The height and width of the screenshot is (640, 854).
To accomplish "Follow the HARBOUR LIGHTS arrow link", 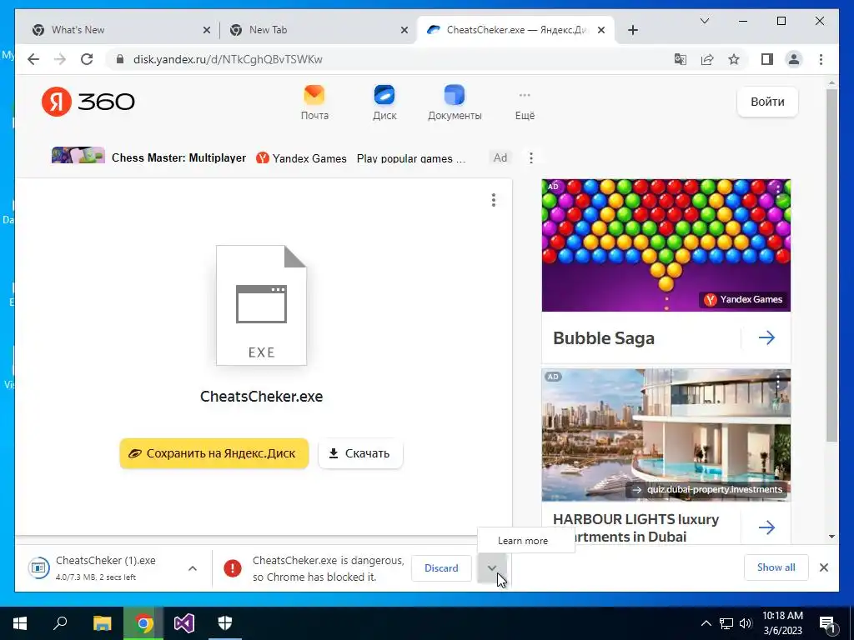I will (766, 527).
